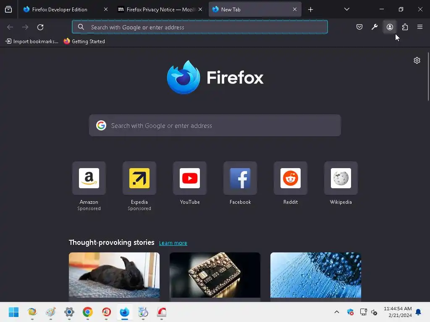Open Chrome from the taskbar
The height and width of the screenshot is (322, 430).
pos(88,312)
